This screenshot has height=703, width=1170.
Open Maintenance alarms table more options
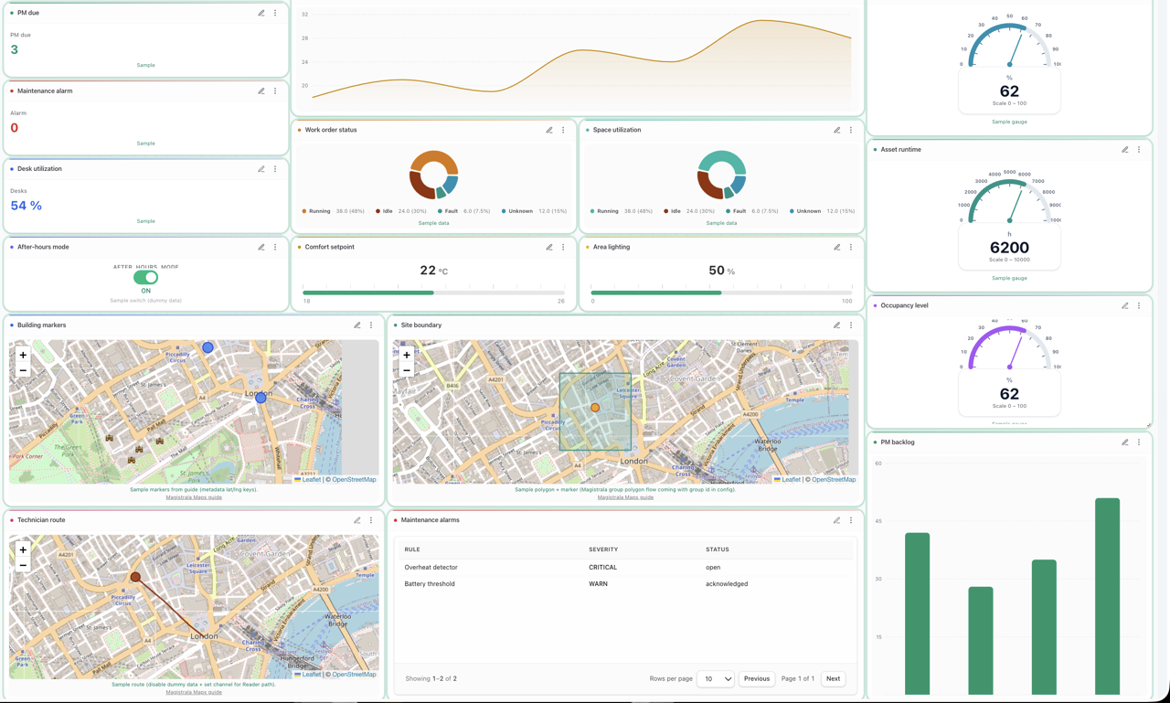tap(851, 520)
